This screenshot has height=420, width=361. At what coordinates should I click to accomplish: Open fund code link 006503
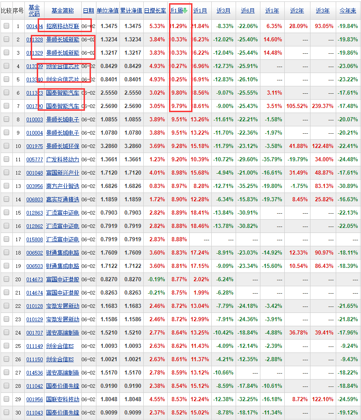pyautogui.click(x=34, y=266)
